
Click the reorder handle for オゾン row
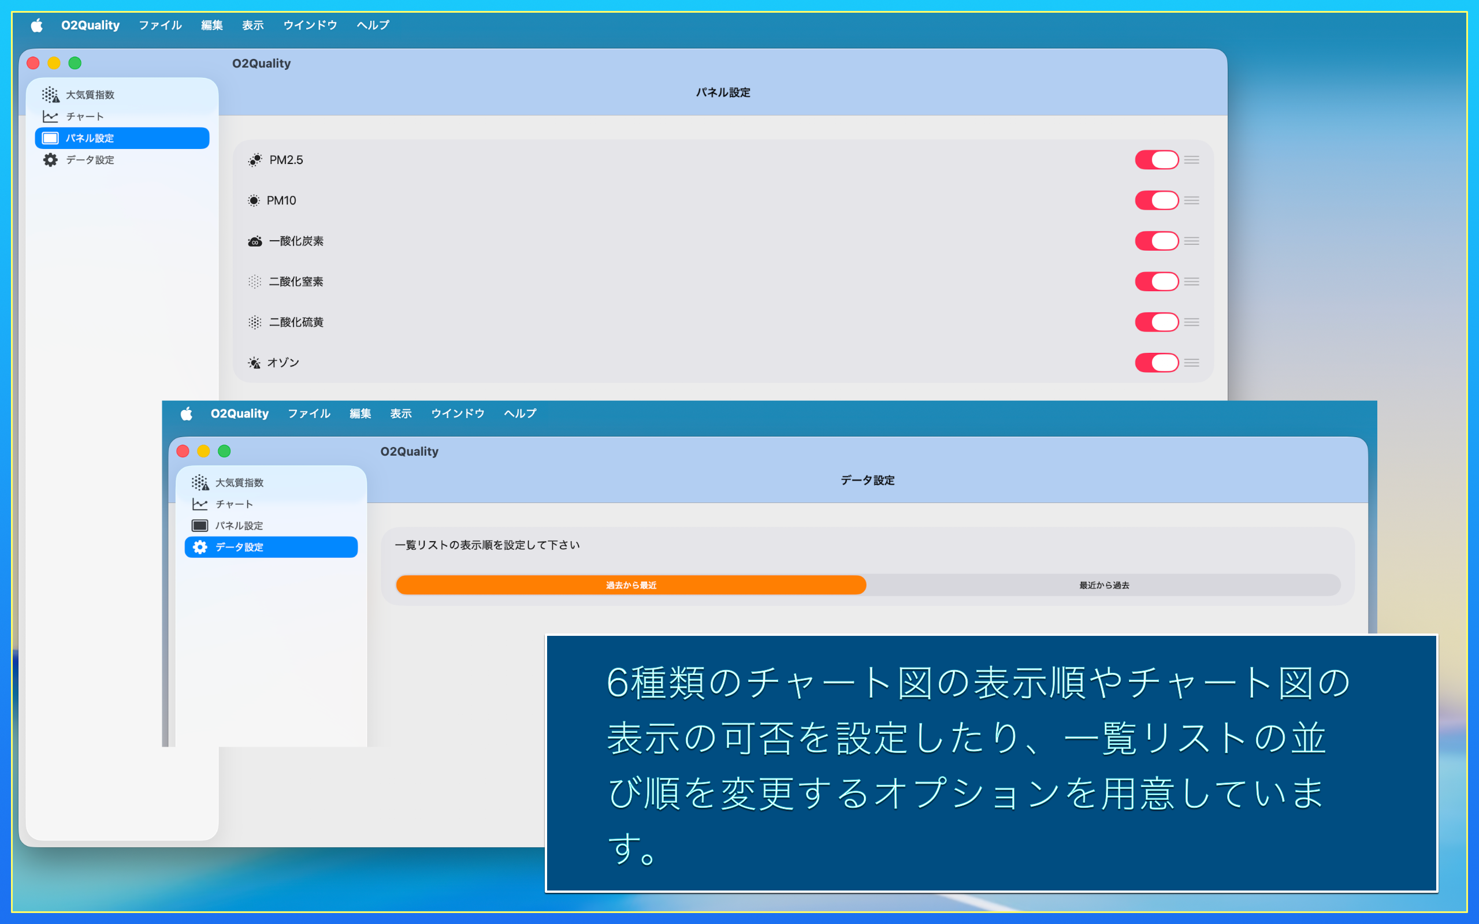pos(1191,363)
